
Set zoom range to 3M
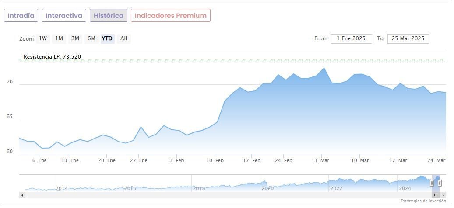(x=75, y=38)
